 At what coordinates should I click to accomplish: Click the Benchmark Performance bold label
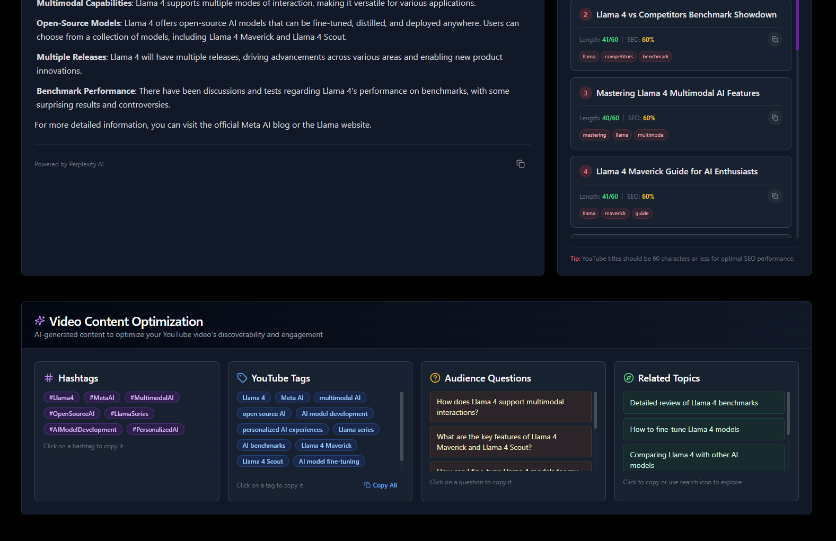click(x=86, y=91)
